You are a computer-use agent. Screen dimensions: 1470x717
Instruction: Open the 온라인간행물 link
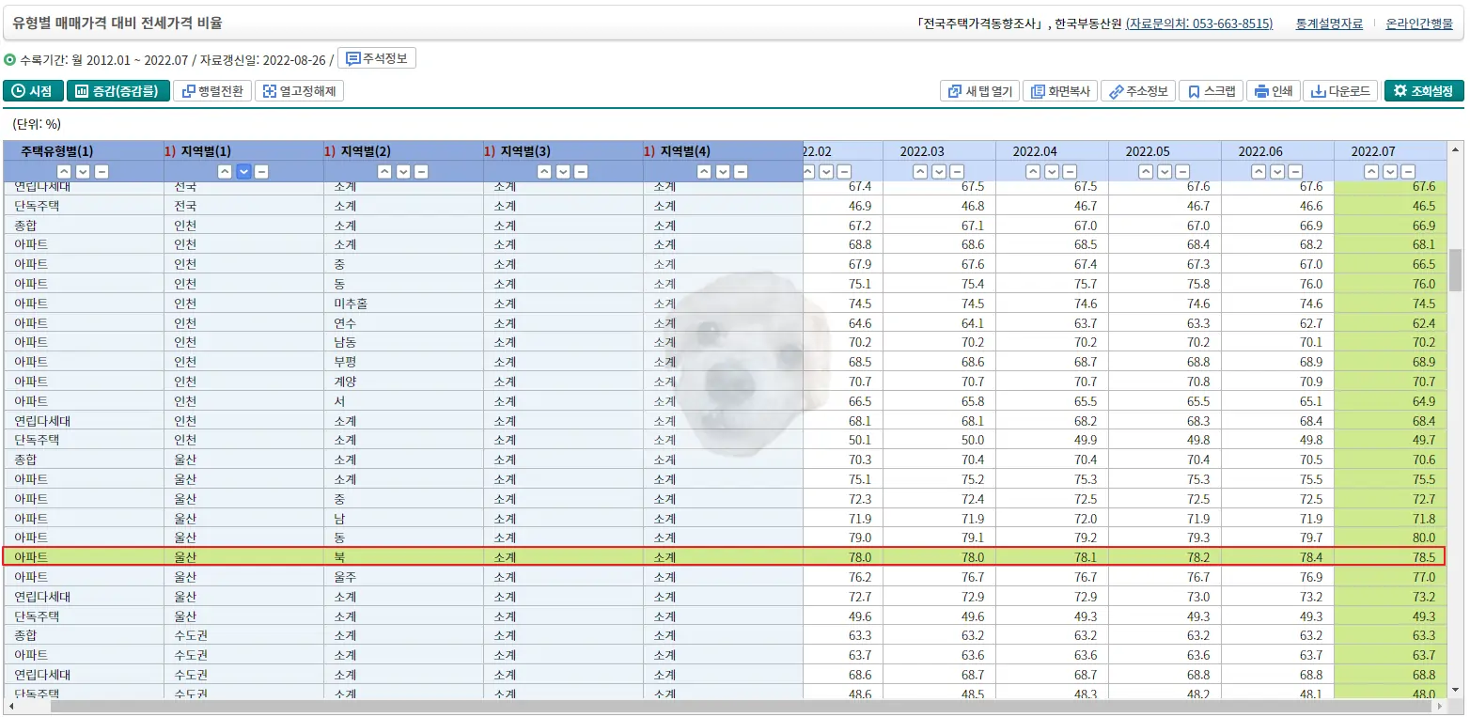[1421, 23]
